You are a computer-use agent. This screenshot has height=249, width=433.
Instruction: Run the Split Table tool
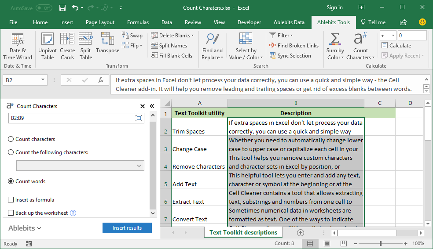(x=86, y=46)
